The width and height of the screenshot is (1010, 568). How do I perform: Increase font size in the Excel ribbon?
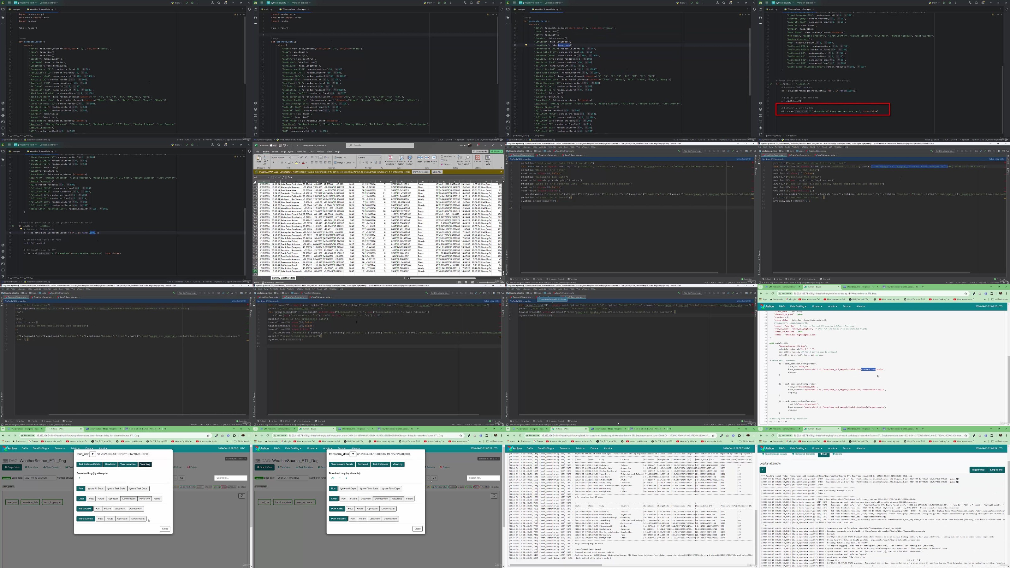click(x=301, y=157)
